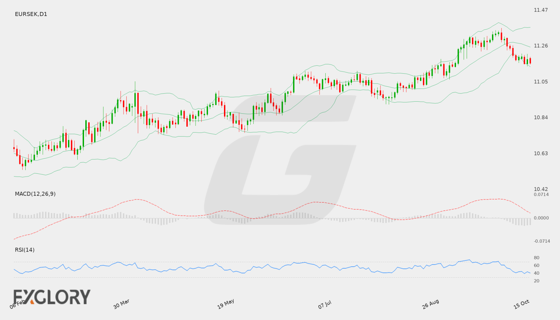Select the MACD(12,26,9) indicator label
The image size is (560, 320).
pos(35,194)
